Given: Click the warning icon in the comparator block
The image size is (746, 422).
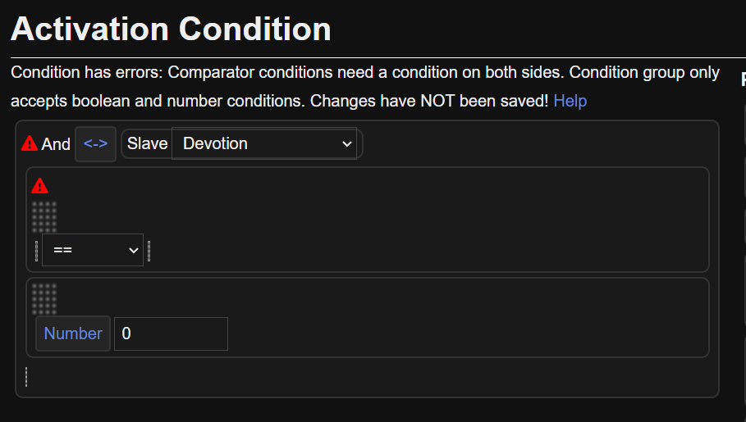Looking at the screenshot, I should point(39,186).
